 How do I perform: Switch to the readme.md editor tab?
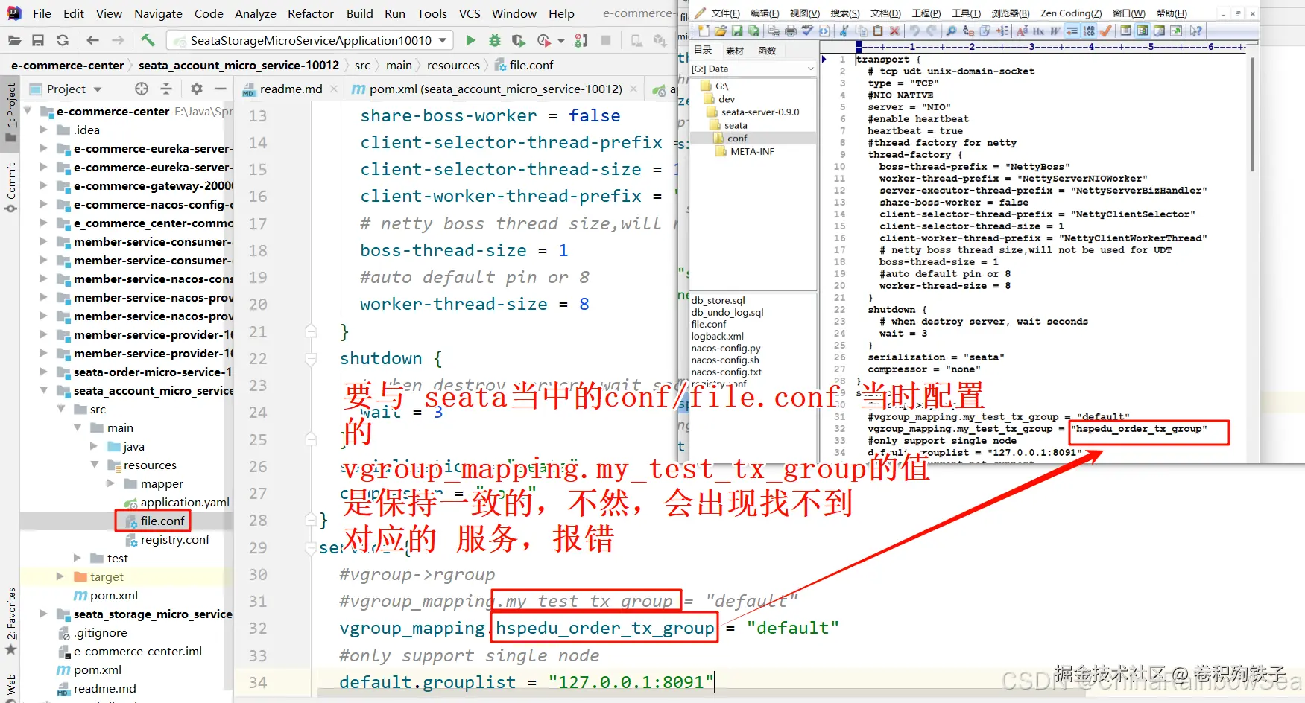point(291,89)
